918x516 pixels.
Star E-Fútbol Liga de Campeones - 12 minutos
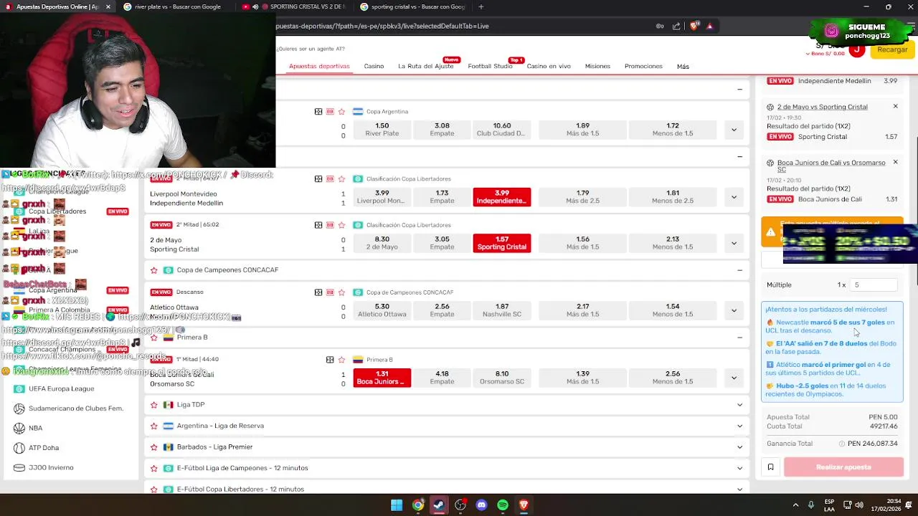tap(153, 468)
